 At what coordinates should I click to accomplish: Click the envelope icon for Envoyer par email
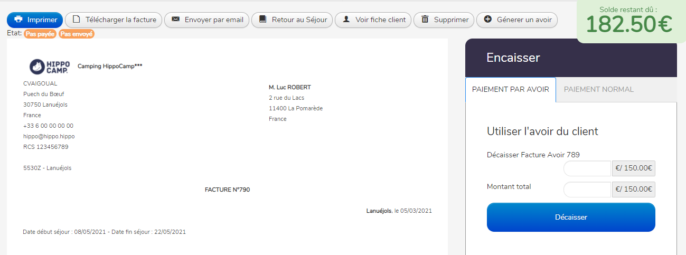[176, 20]
